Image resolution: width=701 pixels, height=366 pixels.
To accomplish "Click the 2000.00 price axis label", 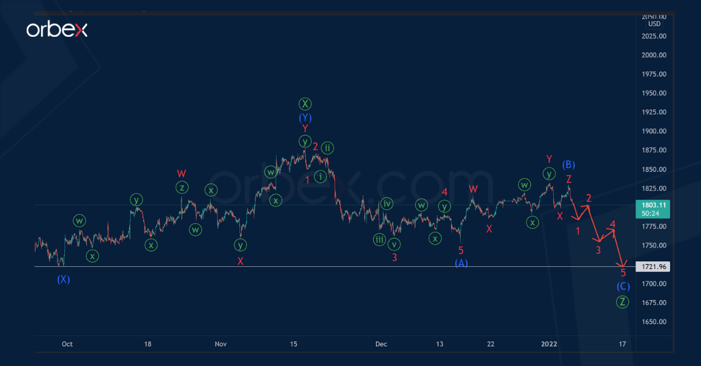I will (x=654, y=55).
